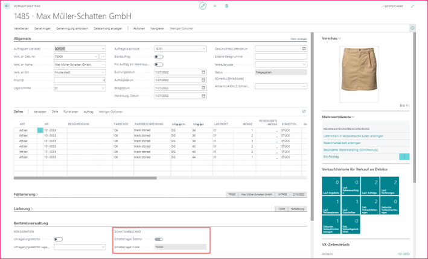Screen dimensions: 428x259
Task: Enable the Umlagerungsdebitor toggle
Action: (x=58, y=239)
